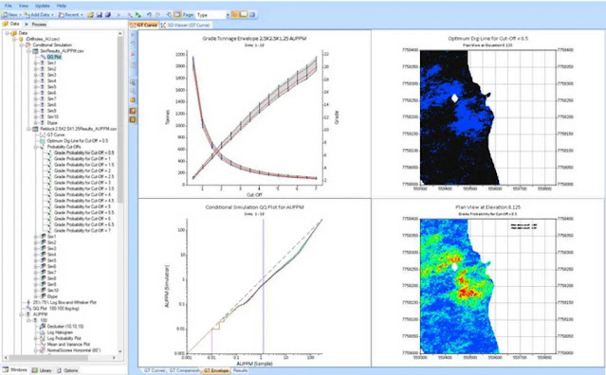Viewport: 606px width, 375px height.
Task: Switch to the Data panel tab
Action: coord(11,24)
